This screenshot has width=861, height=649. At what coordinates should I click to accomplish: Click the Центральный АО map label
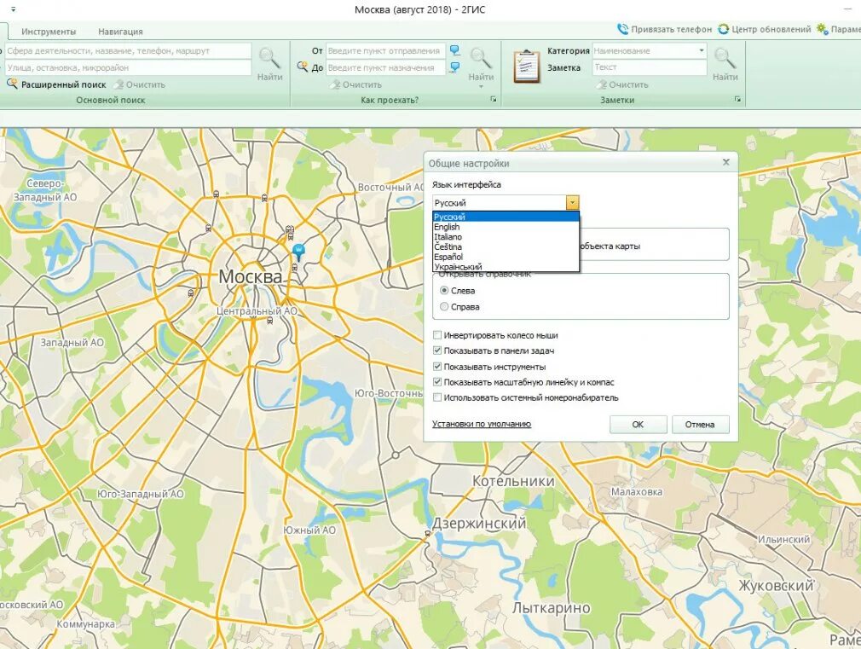(x=257, y=311)
